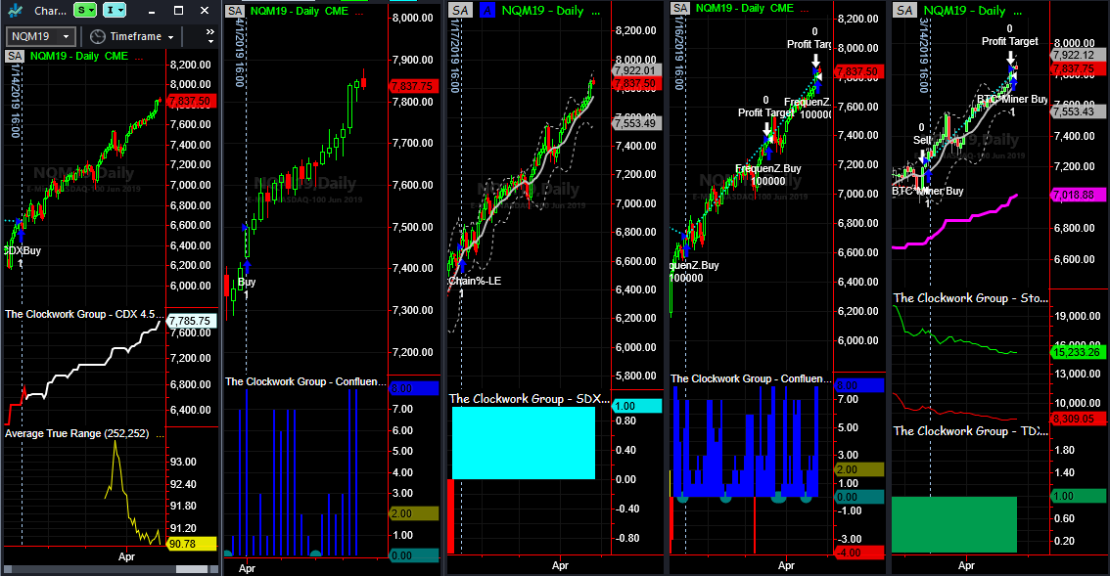Click the SA badge on the fourth chart
Viewport: 1110px width, 576px height.
[x=680, y=8]
